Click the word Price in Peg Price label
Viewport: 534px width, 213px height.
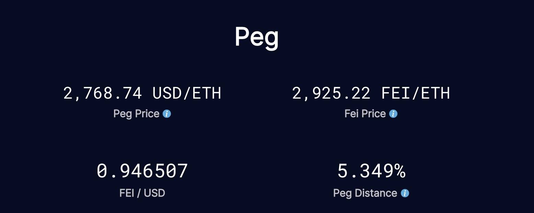click(x=147, y=114)
